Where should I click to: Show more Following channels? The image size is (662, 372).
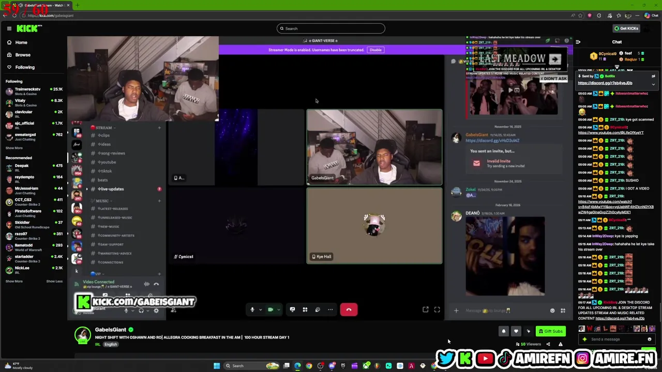[x=14, y=148]
